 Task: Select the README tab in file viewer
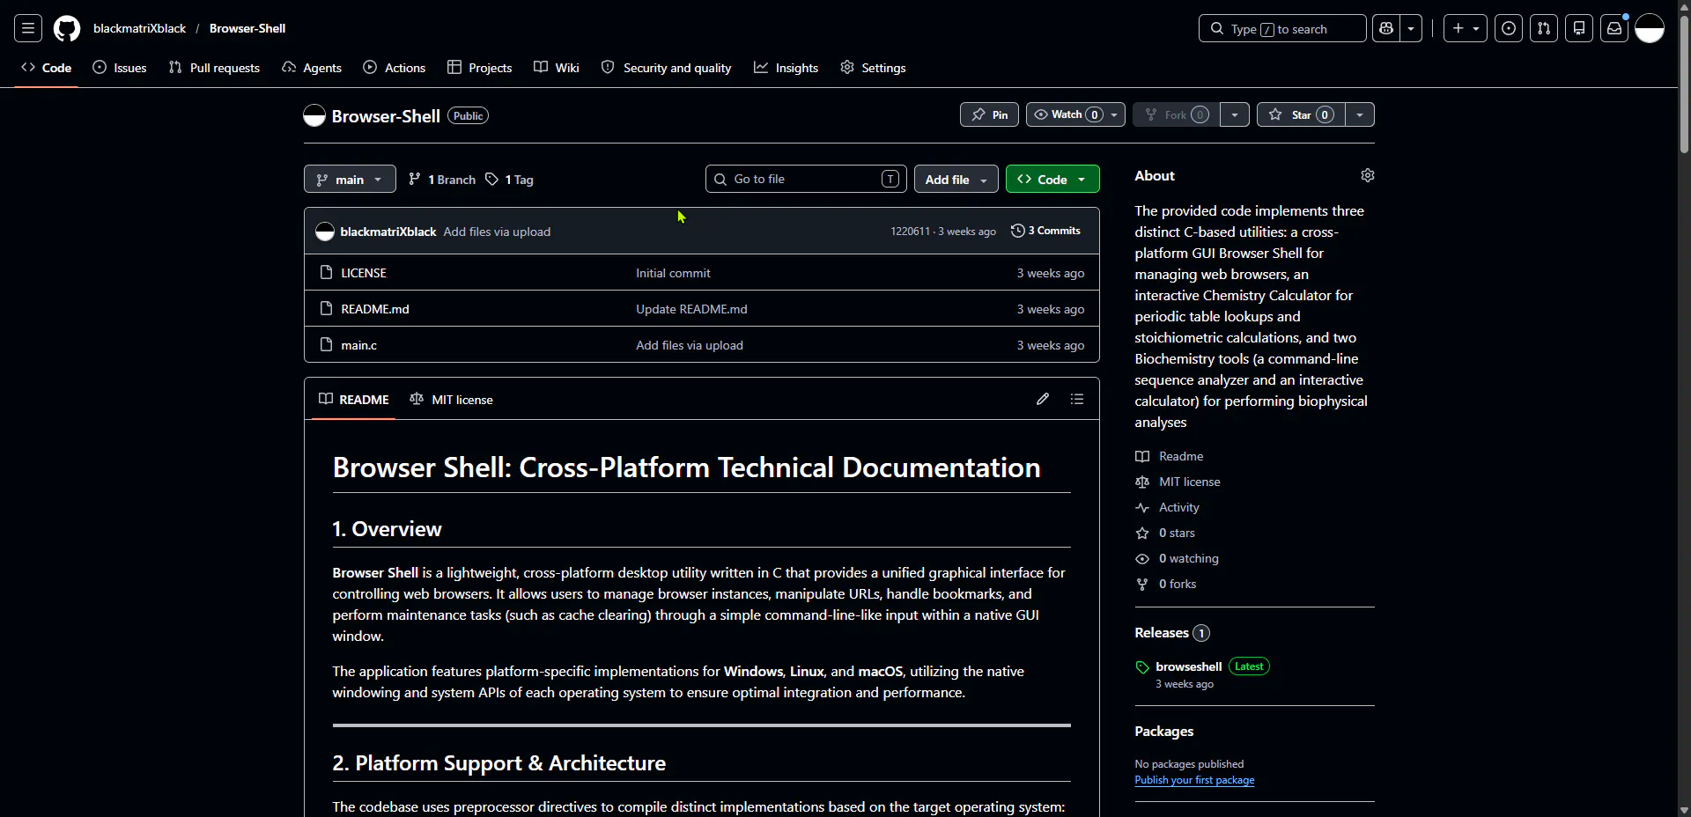(354, 399)
